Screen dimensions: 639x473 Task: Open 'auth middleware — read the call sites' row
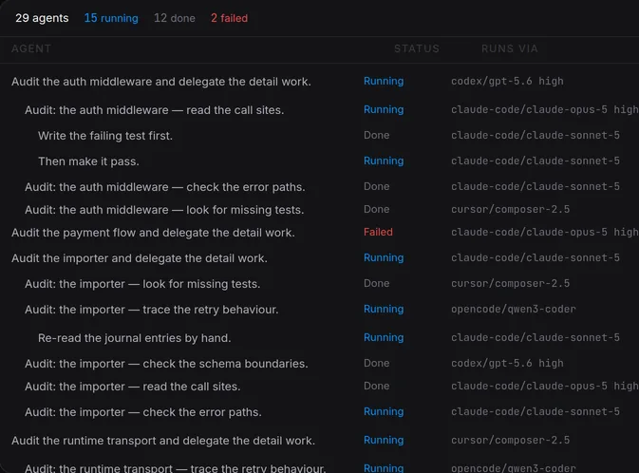coord(319,109)
